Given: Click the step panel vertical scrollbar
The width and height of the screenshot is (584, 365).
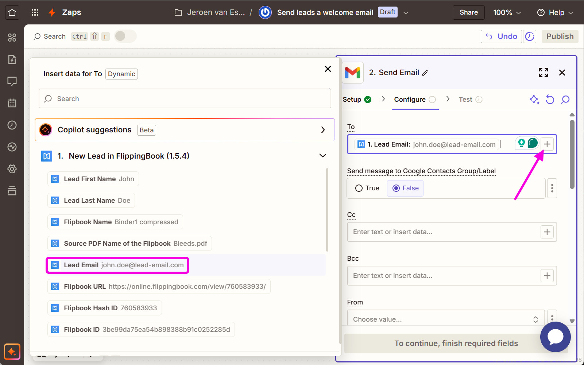Looking at the screenshot, I should point(572,155).
